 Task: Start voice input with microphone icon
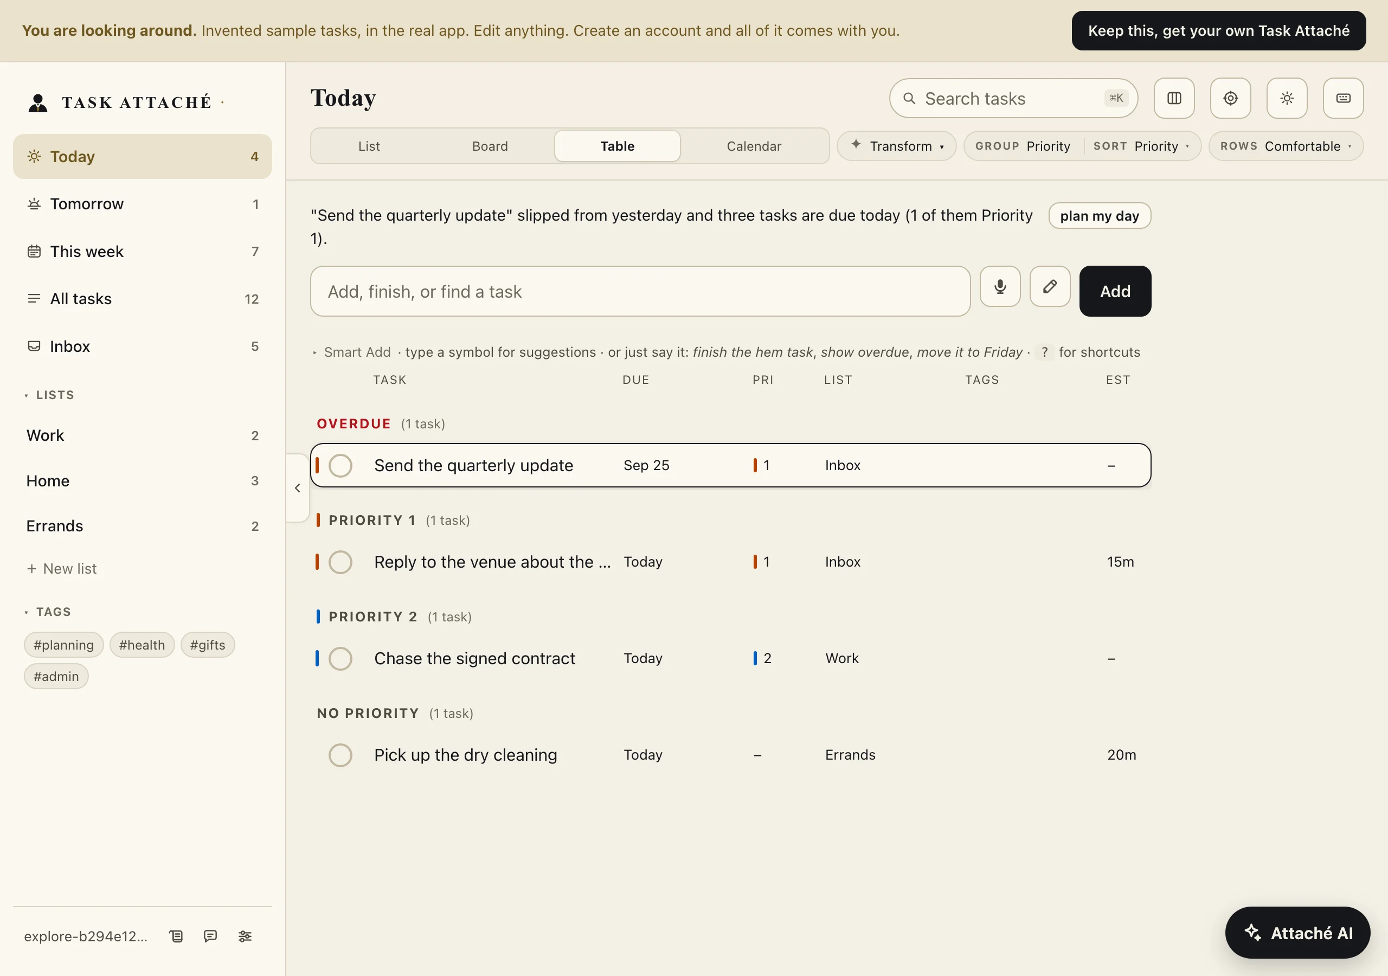pyautogui.click(x=1000, y=287)
